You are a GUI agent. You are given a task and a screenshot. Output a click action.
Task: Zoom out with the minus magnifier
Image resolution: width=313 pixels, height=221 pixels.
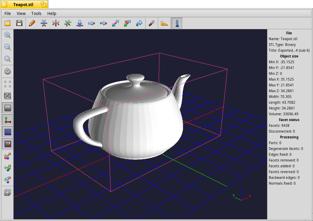coord(7,47)
